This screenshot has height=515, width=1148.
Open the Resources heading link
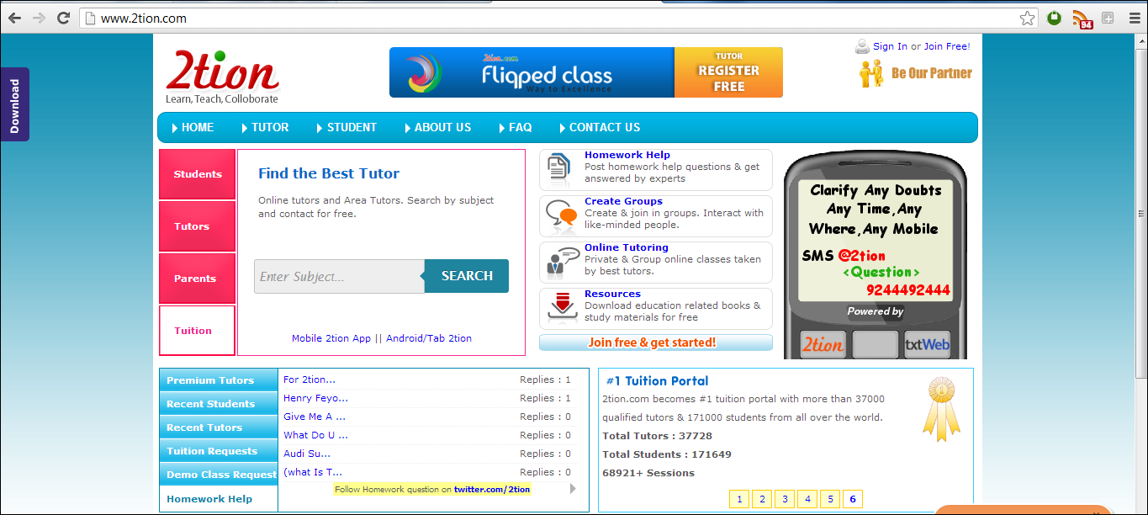[612, 294]
